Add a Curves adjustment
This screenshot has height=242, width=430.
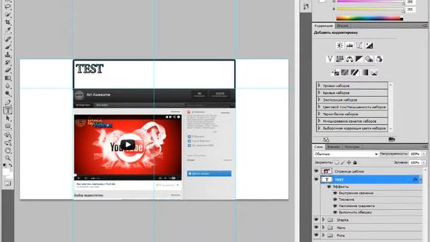(359, 46)
